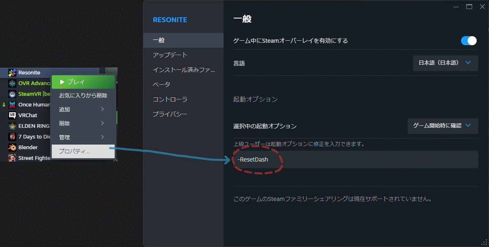Click the Resonite game icon in library

coord(12,73)
